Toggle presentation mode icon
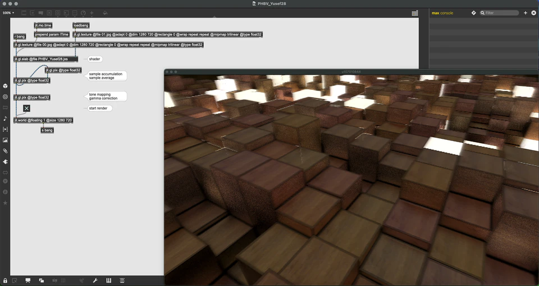539x286 pixels. (x=28, y=281)
